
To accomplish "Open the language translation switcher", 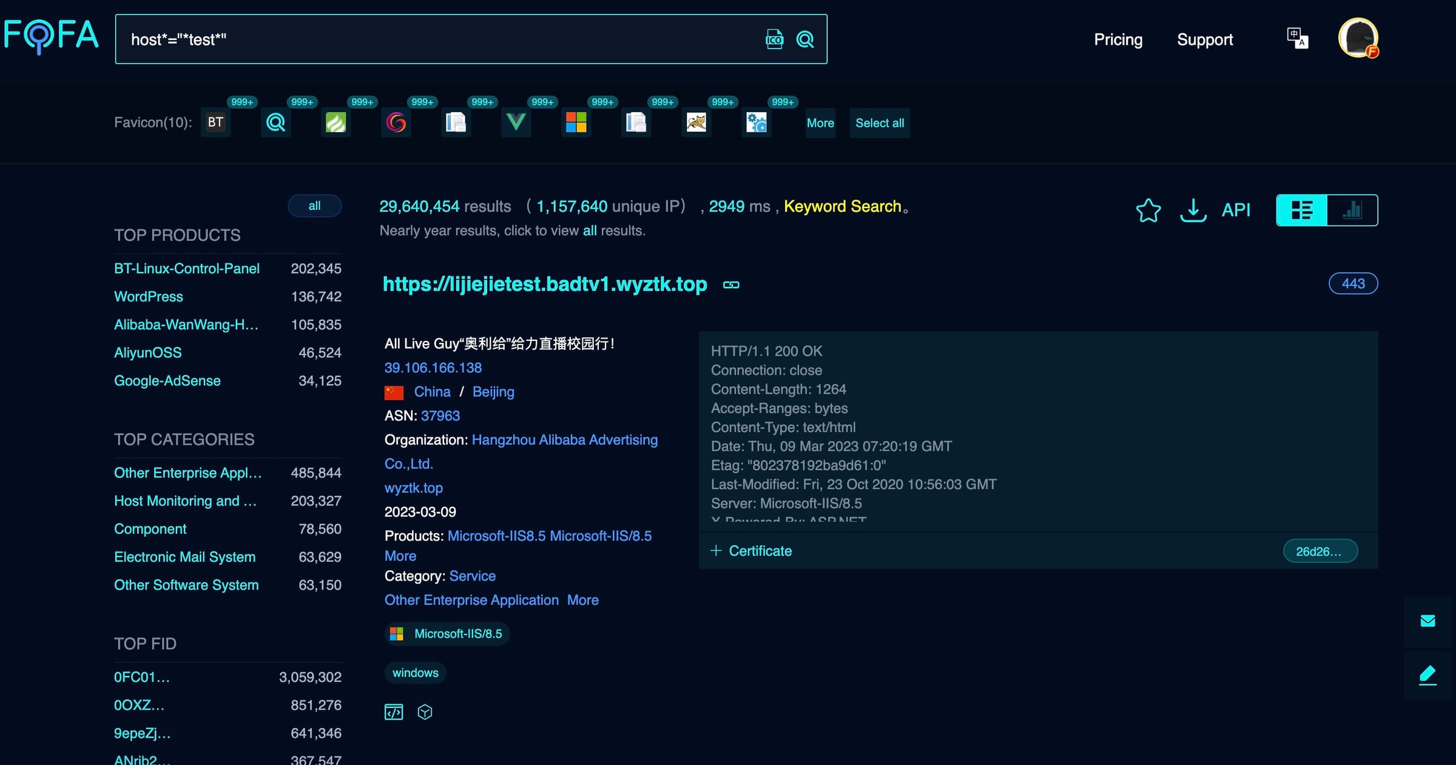I will tap(1297, 38).
